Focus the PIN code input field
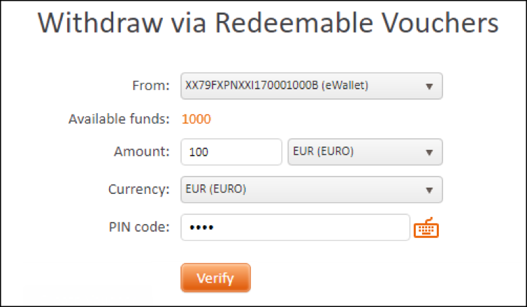 [296, 227]
